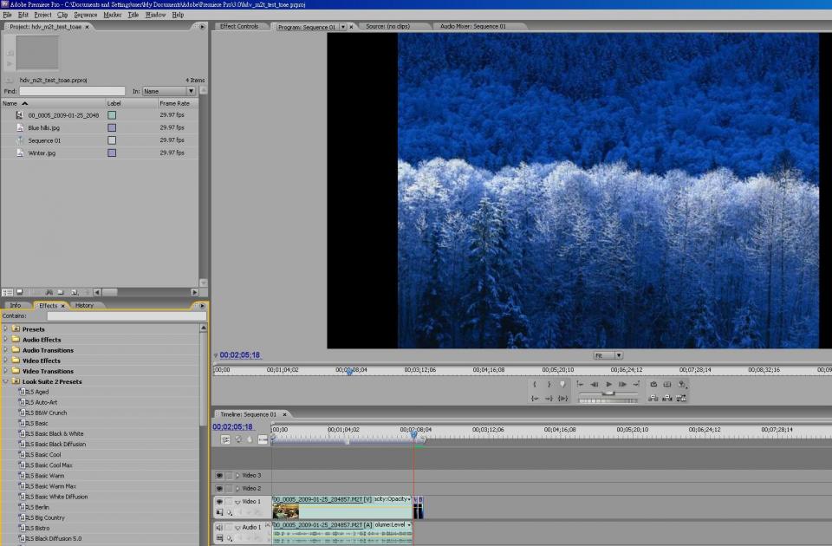The width and height of the screenshot is (832, 546).
Task: Open the Sequence menu
Action: tap(86, 15)
